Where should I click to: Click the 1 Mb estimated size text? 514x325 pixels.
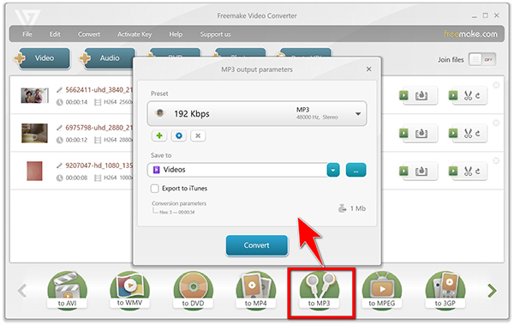(357, 208)
